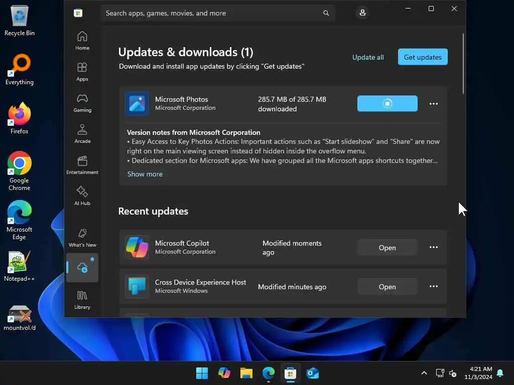Select the Downloads cloud icon in sidebar
Viewport: 514px width, 385px height.
point(82,268)
